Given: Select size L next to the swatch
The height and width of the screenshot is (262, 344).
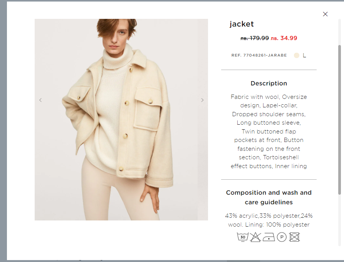Looking at the screenshot, I should 304,55.
